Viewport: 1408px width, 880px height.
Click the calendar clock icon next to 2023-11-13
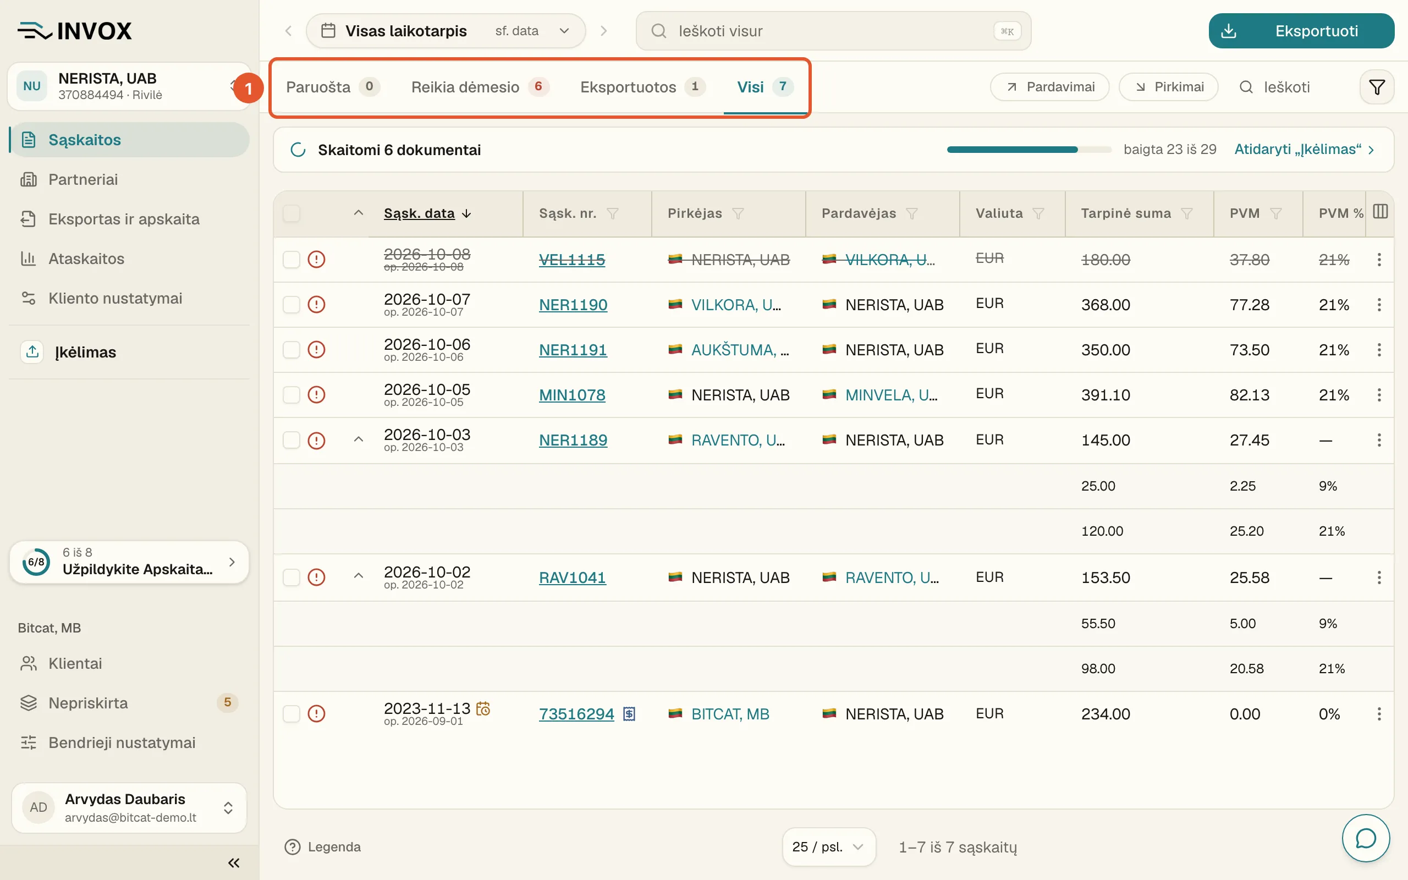[483, 708]
